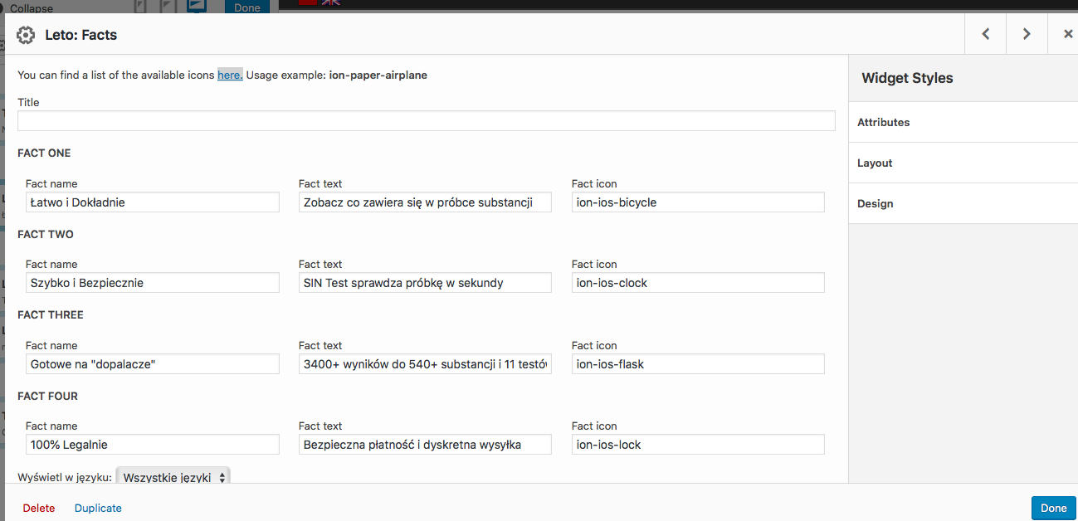Viewport: 1078px width, 521px height.
Task: Click Duplicate to copy the widget
Action: click(x=97, y=508)
